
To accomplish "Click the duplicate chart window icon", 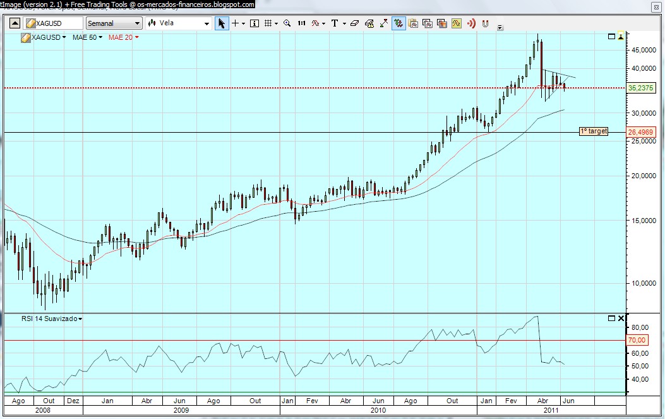I will pyautogui.click(x=428, y=23).
